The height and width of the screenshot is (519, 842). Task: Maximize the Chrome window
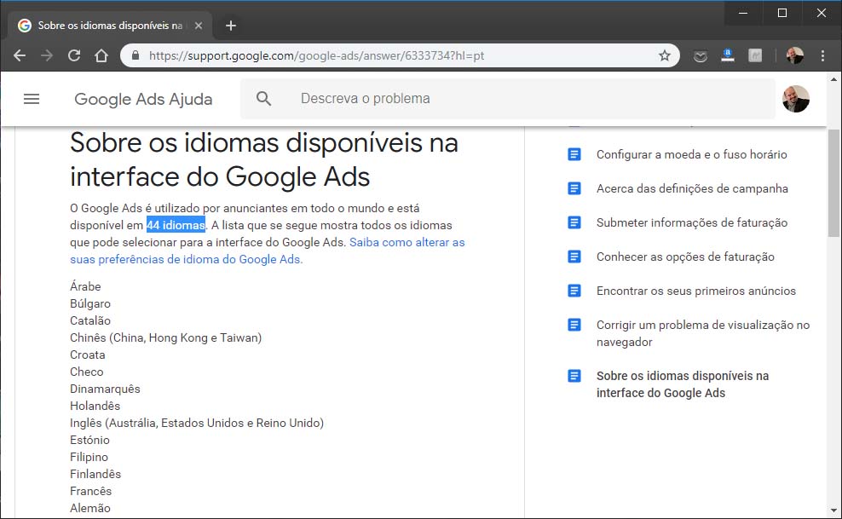click(x=782, y=12)
